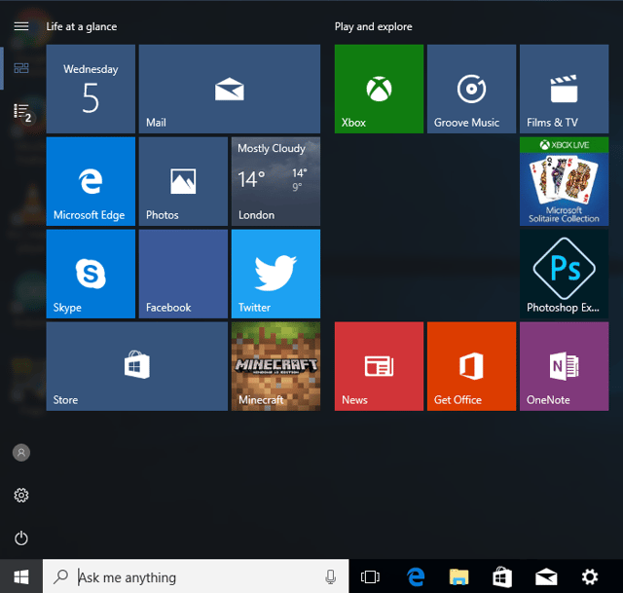623x593 pixels.
Task: Launch Edge from the taskbar
Action: (x=416, y=576)
